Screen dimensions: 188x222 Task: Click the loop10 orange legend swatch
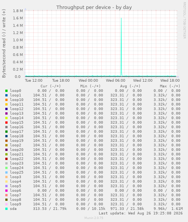(6, 100)
